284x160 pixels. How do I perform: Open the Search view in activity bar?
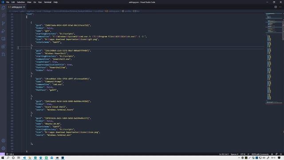pos(3,16)
